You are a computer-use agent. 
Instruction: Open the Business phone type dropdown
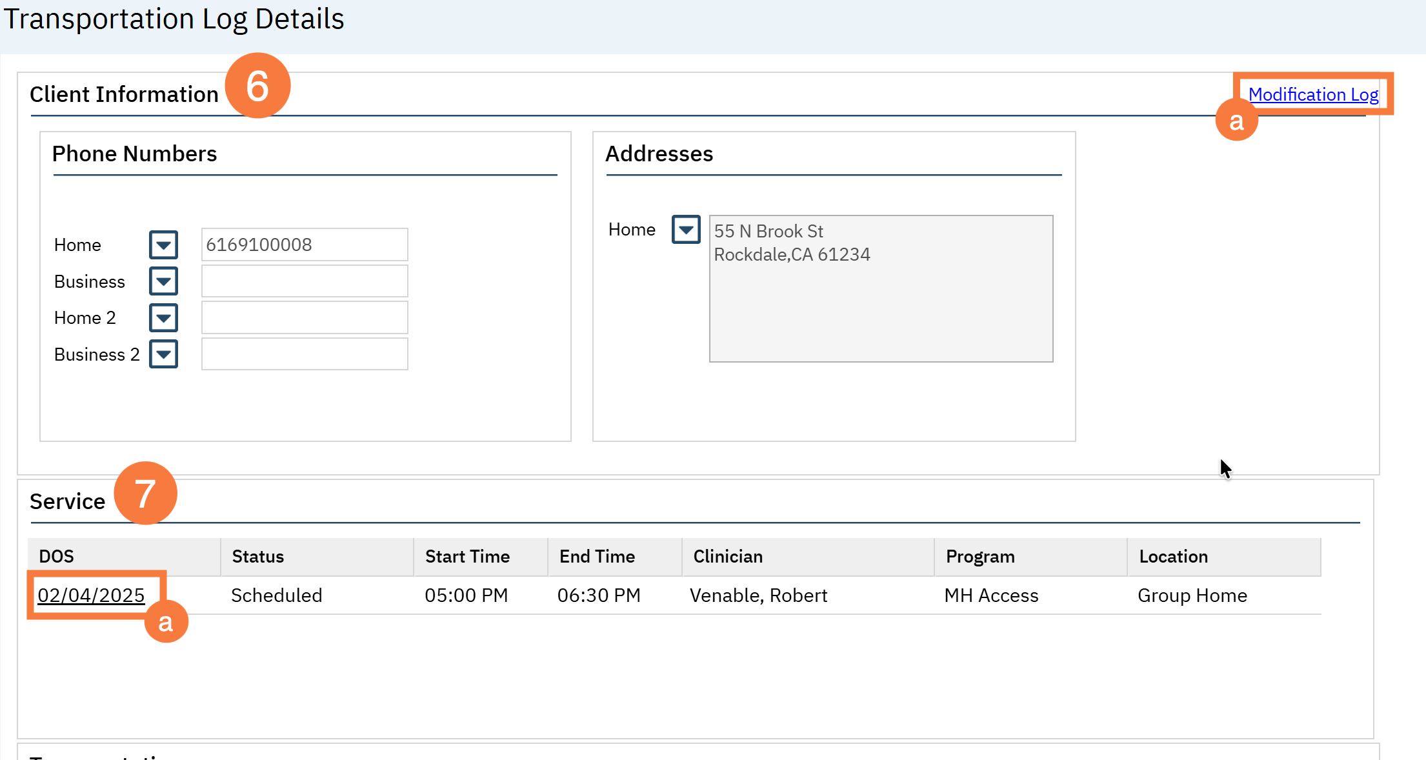pos(163,281)
